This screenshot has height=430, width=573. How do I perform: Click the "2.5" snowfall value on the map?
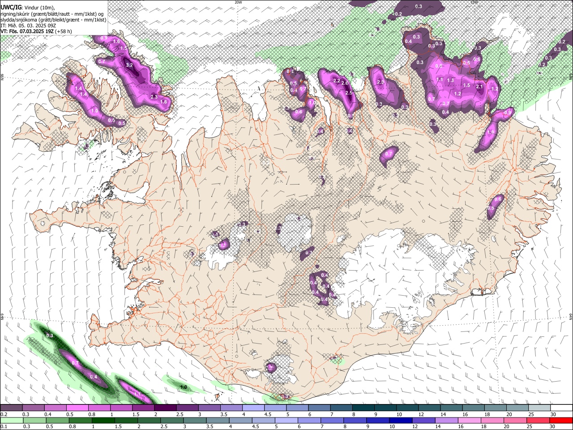tap(349, 93)
